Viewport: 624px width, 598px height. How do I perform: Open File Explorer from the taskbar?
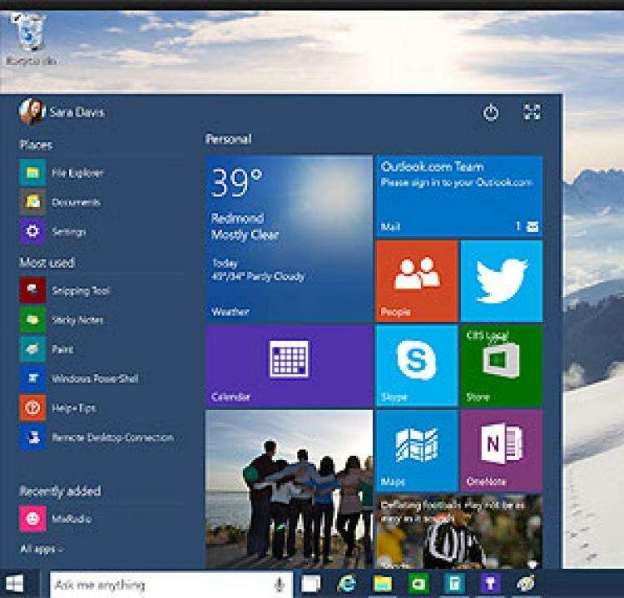tap(383, 584)
